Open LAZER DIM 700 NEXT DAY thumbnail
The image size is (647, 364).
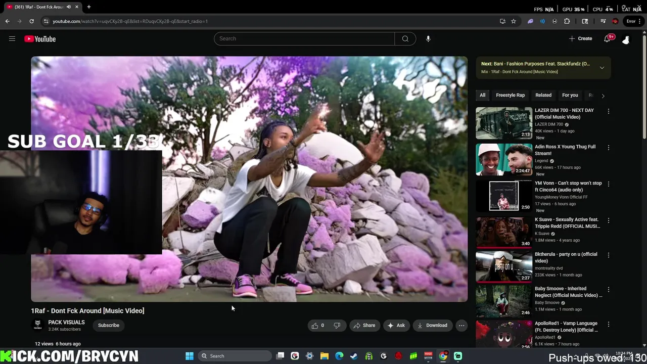coord(503,123)
